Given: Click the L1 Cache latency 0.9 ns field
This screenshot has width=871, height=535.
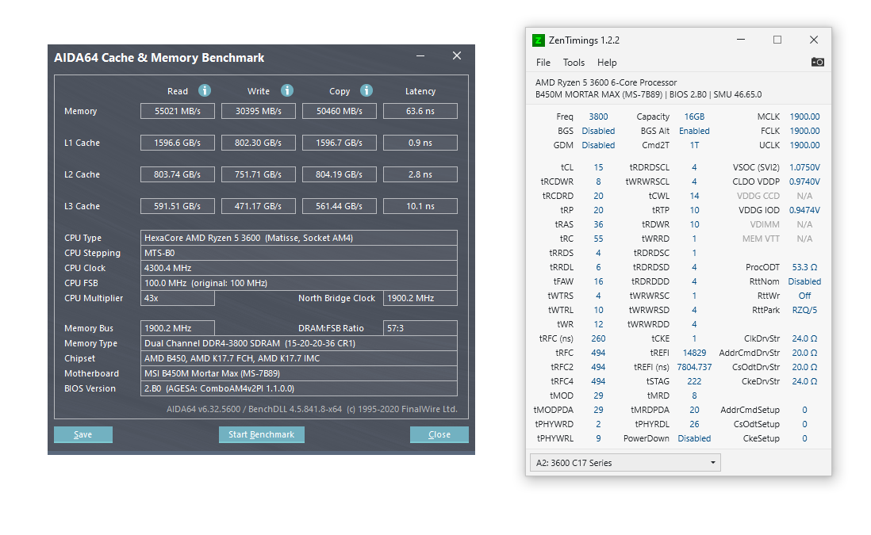Looking at the screenshot, I should (x=420, y=143).
